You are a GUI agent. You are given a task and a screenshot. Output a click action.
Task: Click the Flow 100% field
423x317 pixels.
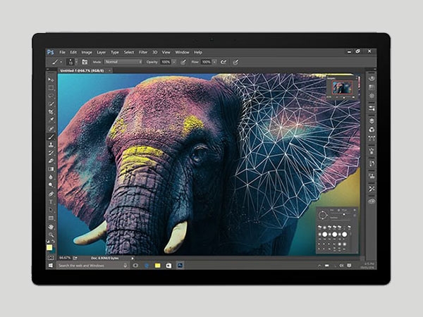pyautogui.click(x=206, y=62)
